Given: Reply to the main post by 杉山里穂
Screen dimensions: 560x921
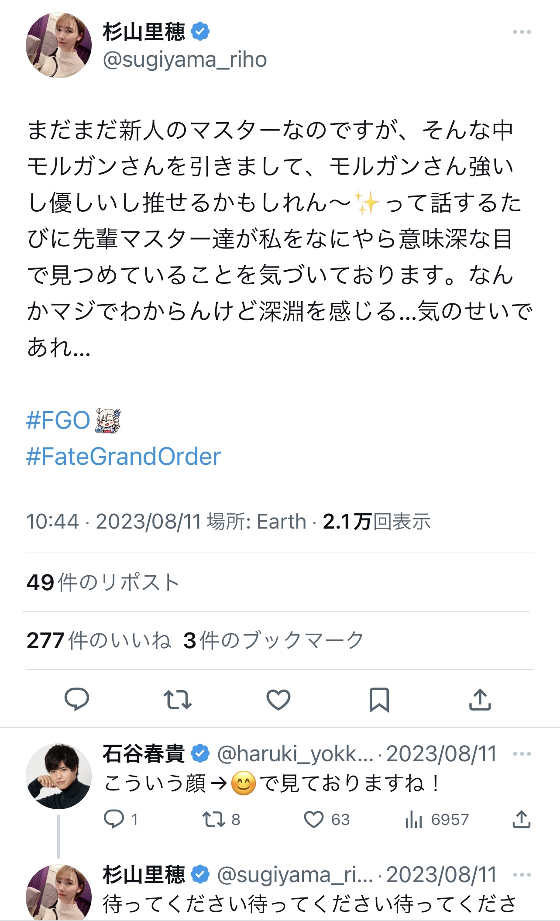Looking at the screenshot, I should (77, 699).
